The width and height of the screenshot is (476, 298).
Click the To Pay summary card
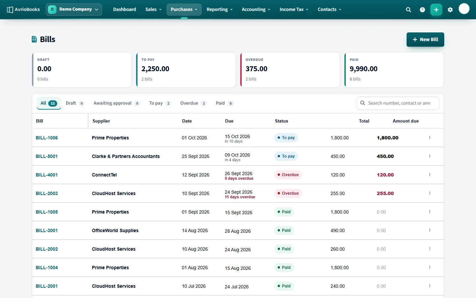pos(186,70)
